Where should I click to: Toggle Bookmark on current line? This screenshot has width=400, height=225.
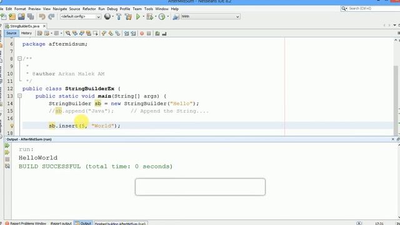click(x=117, y=33)
